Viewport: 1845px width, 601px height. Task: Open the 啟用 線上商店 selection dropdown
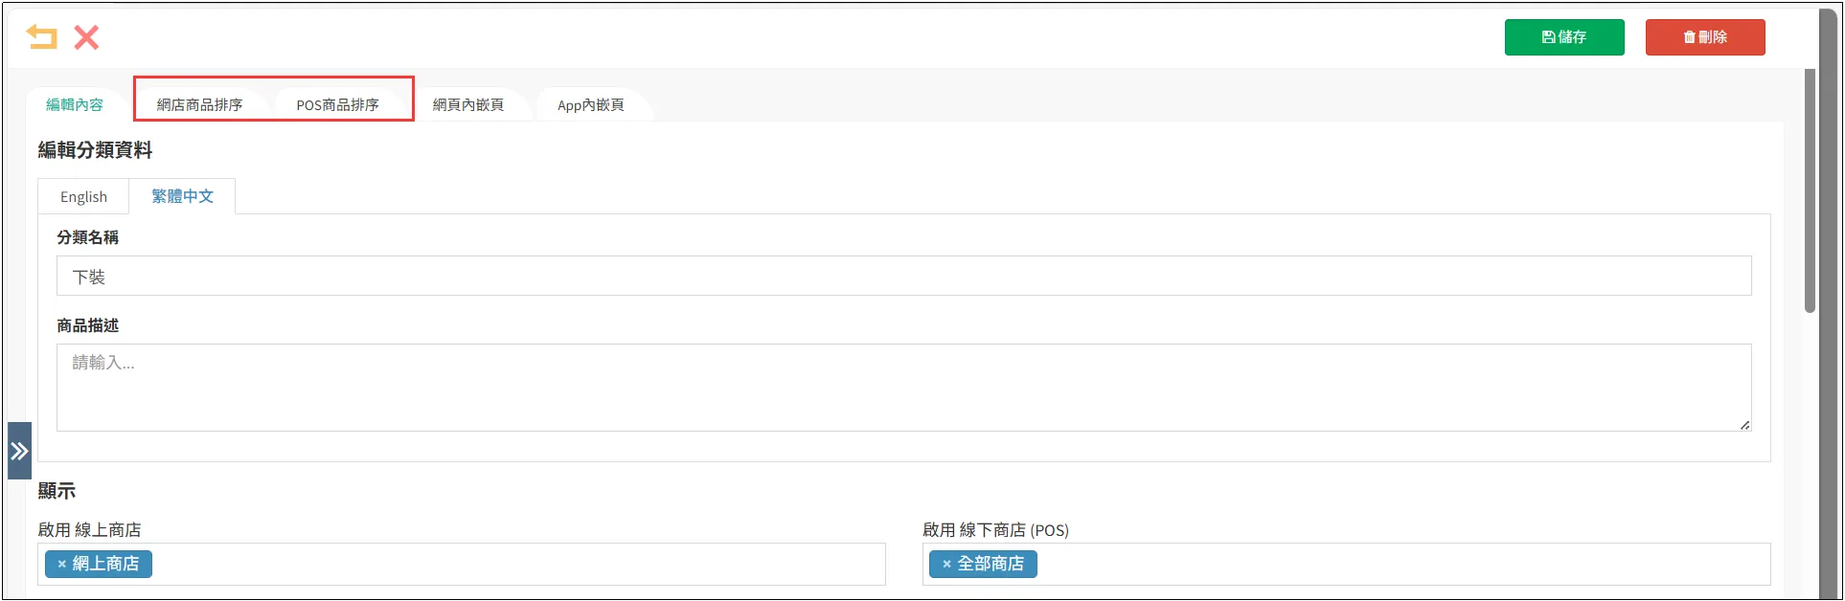[x=517, y=565]
